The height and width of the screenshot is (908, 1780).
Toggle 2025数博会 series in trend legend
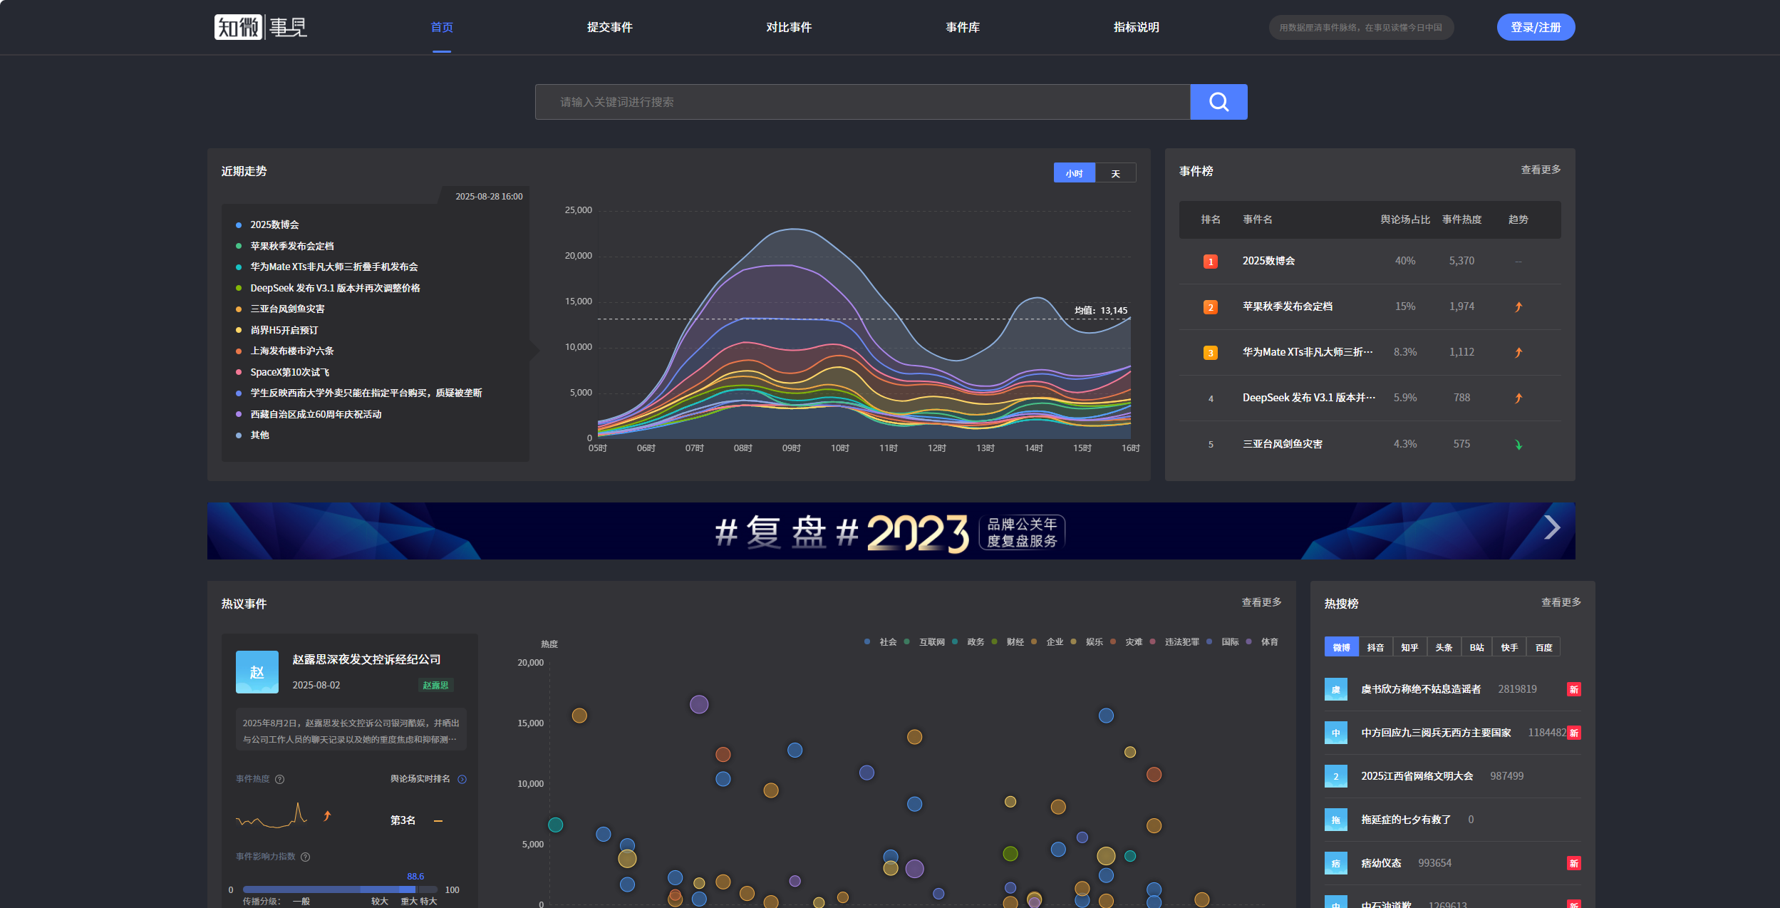pyautogui.click(x=274, y=225)
